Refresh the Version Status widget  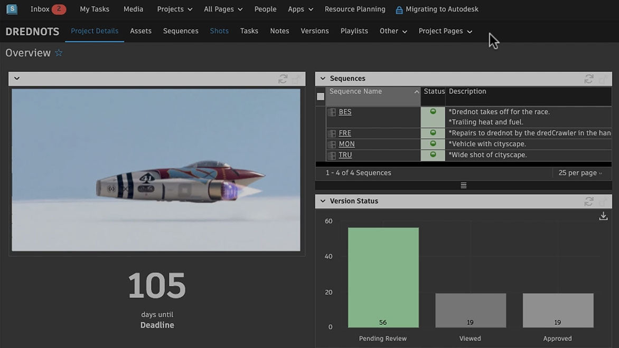click(588, 201)
